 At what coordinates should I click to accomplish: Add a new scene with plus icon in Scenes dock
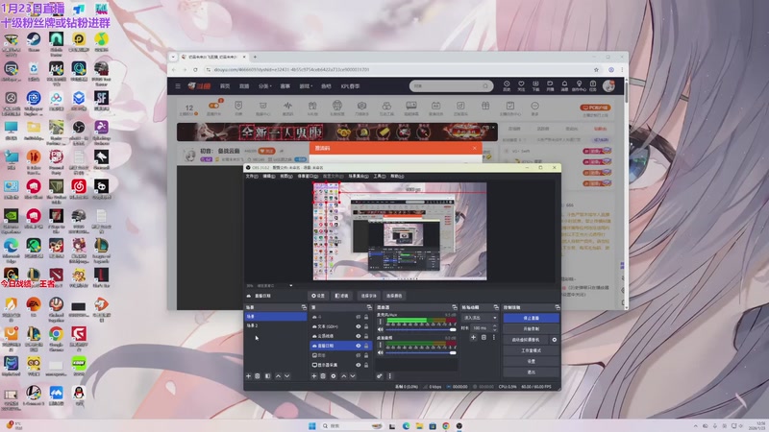tap(248, 376)
